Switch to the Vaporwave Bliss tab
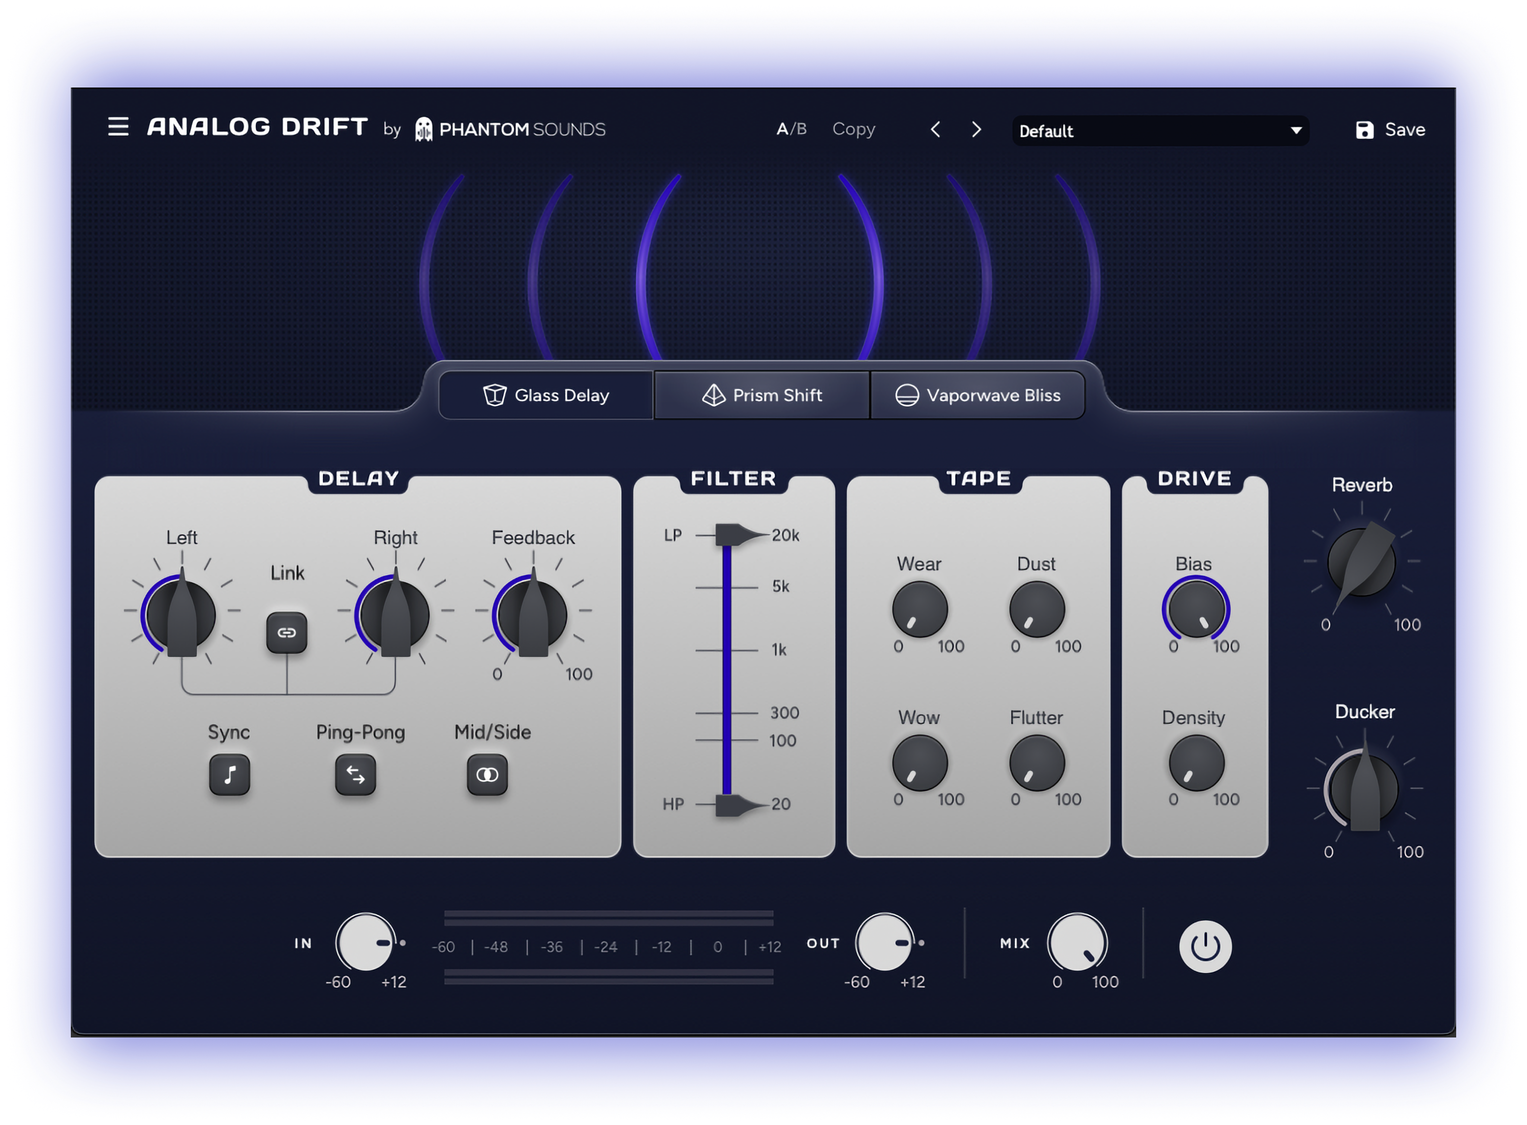 977,395
